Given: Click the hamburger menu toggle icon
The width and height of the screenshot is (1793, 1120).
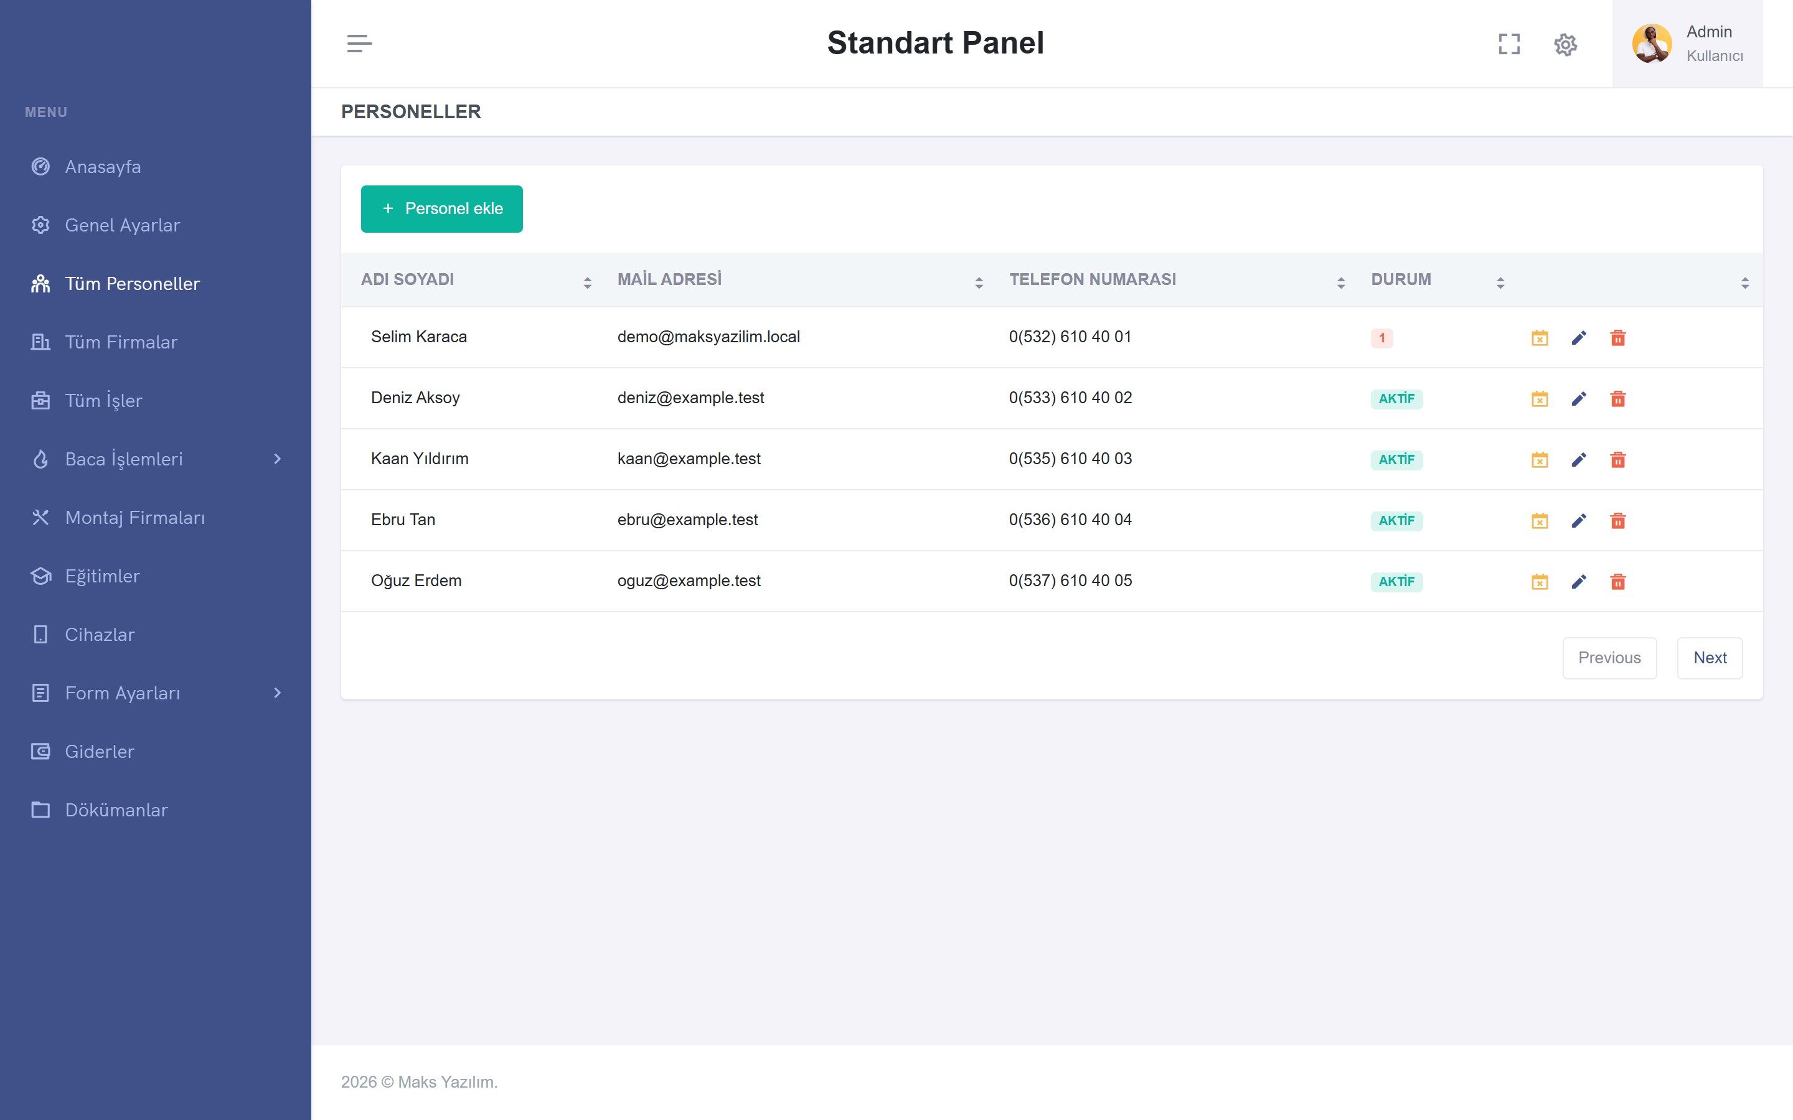Looking at the screenshot, I should click(359, 44).
